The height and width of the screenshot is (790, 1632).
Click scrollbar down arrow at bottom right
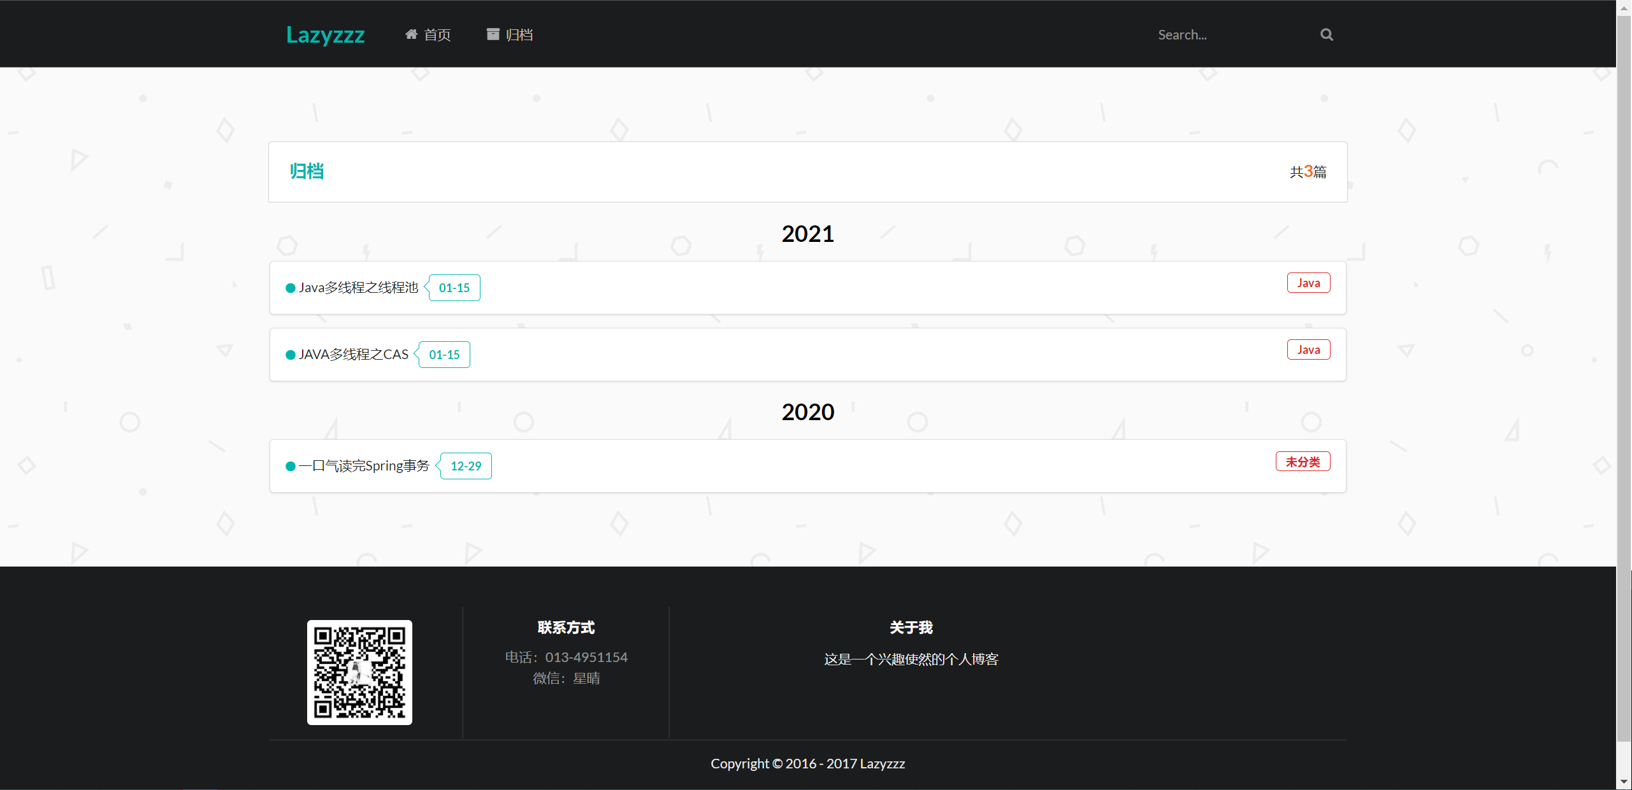[1624, 782]
